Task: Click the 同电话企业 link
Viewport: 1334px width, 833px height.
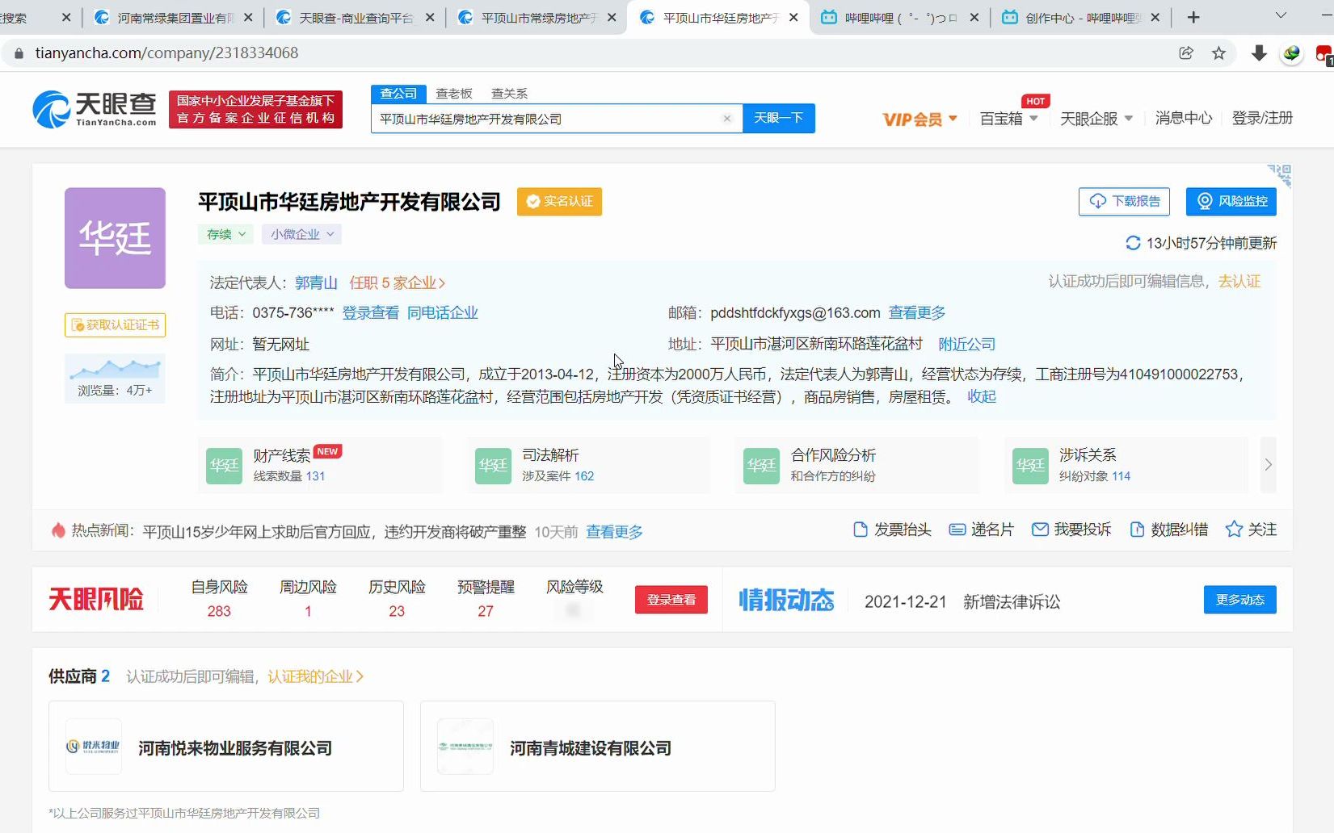Action: pos(443,313)
